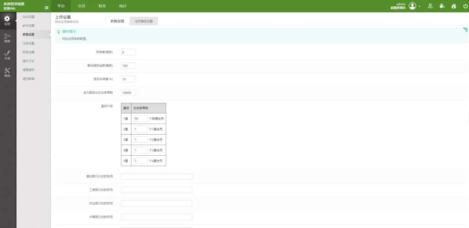Toggle the hamburger menu icon in header
The height and width of the screenshot is (228, 469).
click(46, 7)
